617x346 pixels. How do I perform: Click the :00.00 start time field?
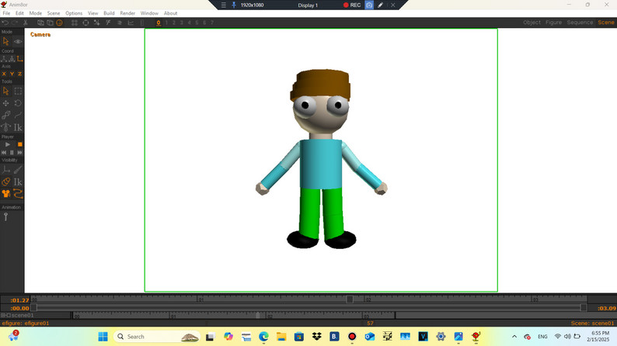pyautogui.click(x=19, y=308)
